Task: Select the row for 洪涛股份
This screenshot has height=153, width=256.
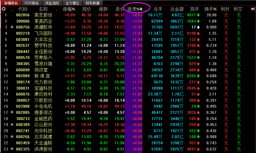Action: [x=43, y=149]
